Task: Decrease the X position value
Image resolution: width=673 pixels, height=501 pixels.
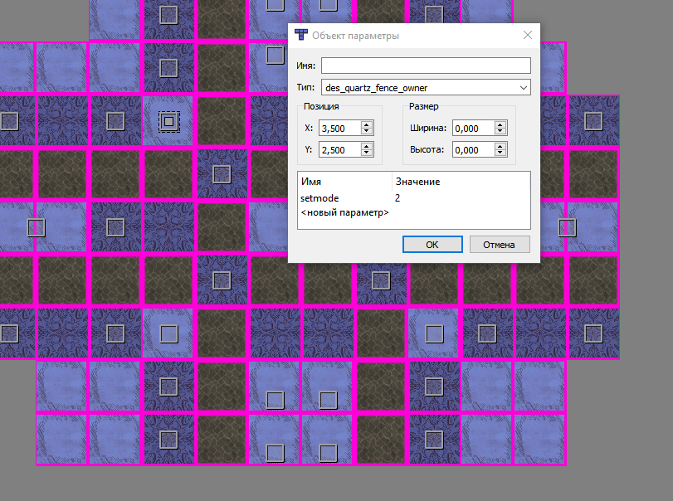Action: pos(367,131)
